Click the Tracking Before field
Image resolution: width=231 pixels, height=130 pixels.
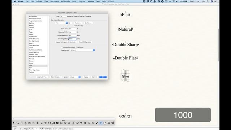(x=72, y=35)
